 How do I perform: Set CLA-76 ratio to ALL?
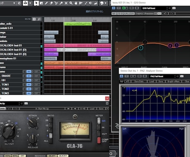(51, 141)
